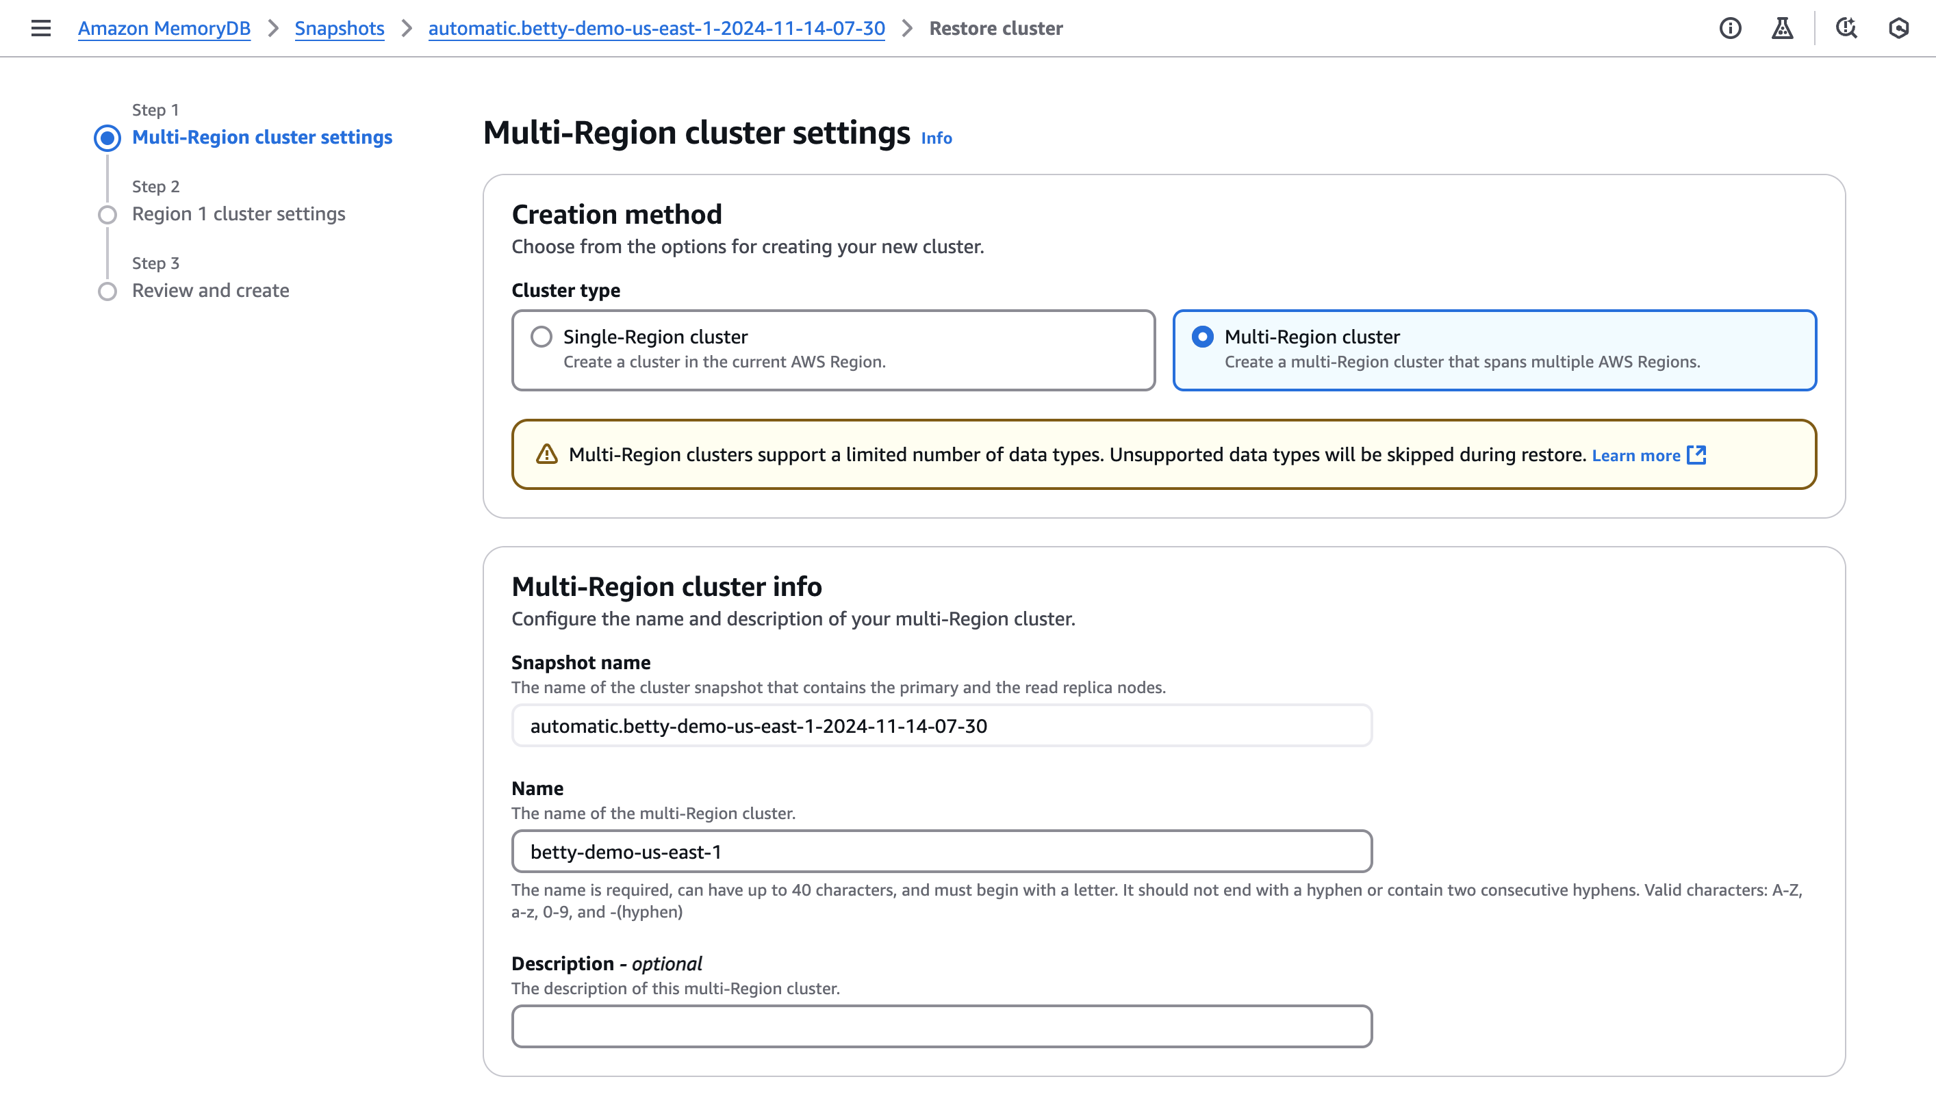Viewport: 1936px width, 1103px height.
Task: Open the automatic.betty-demo snapshot breadcrumb
Action: pos(655,28)
